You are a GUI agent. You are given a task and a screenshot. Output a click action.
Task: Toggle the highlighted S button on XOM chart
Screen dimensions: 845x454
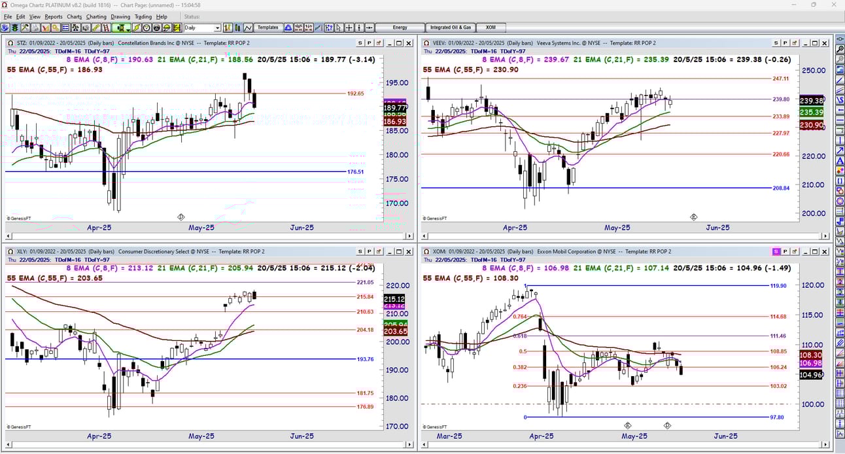776,251
